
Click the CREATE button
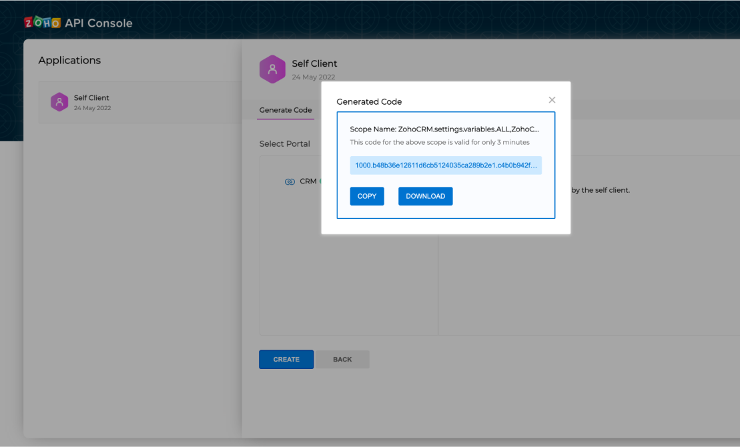coord(286,359)
